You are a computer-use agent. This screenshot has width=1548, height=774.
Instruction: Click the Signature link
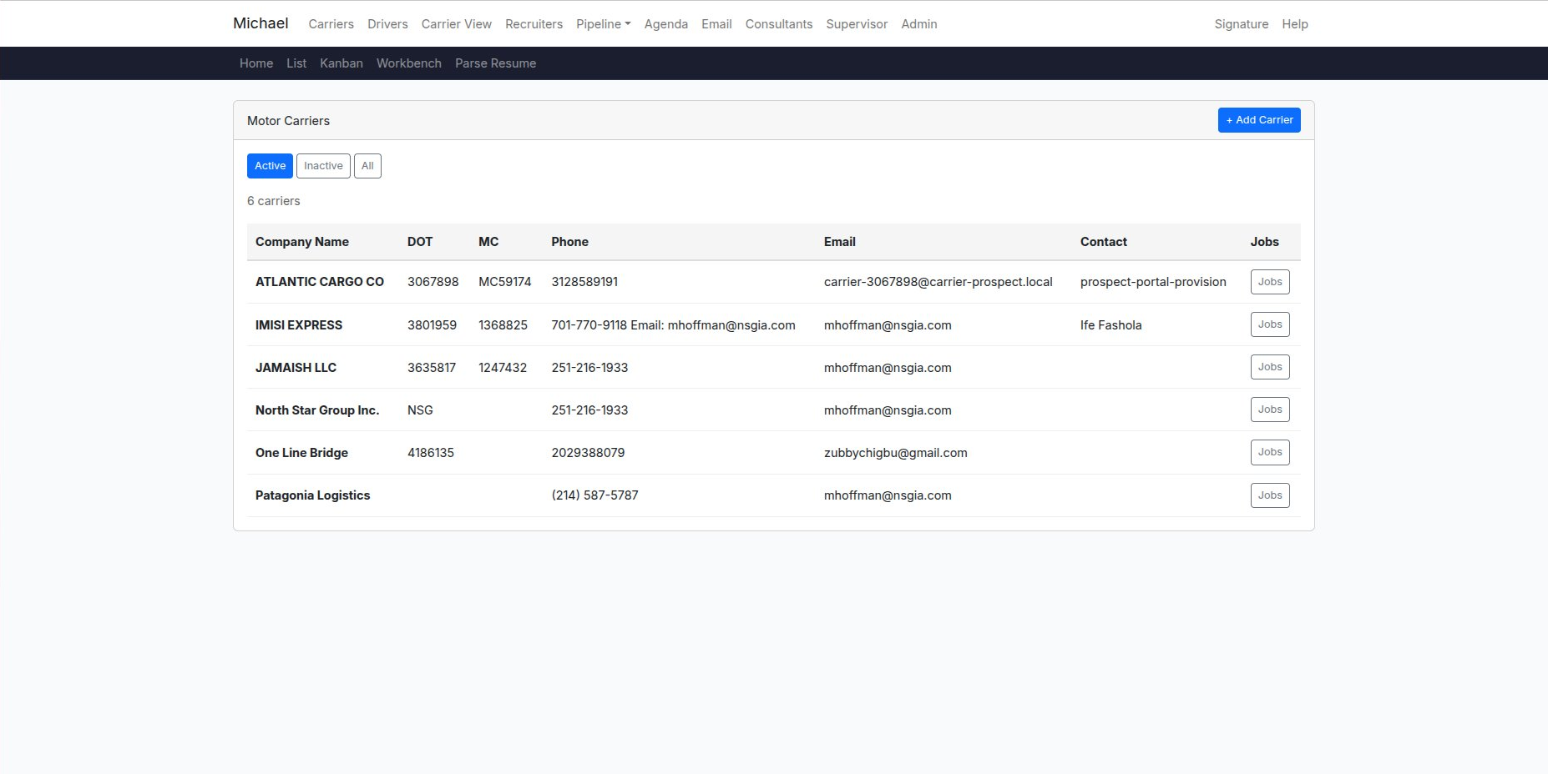pos(1241,24)
